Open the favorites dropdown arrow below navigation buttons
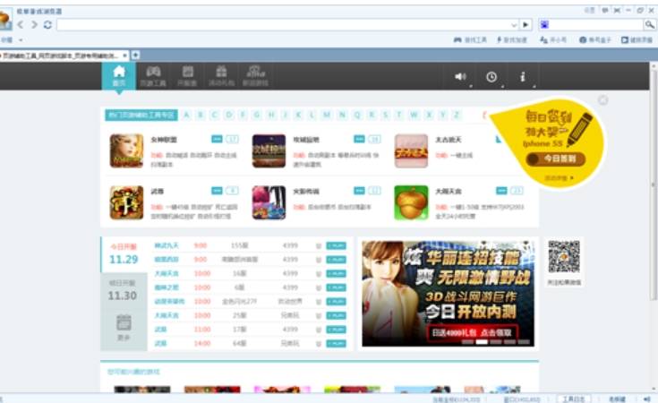658x403 pixels. pos(21,40)
